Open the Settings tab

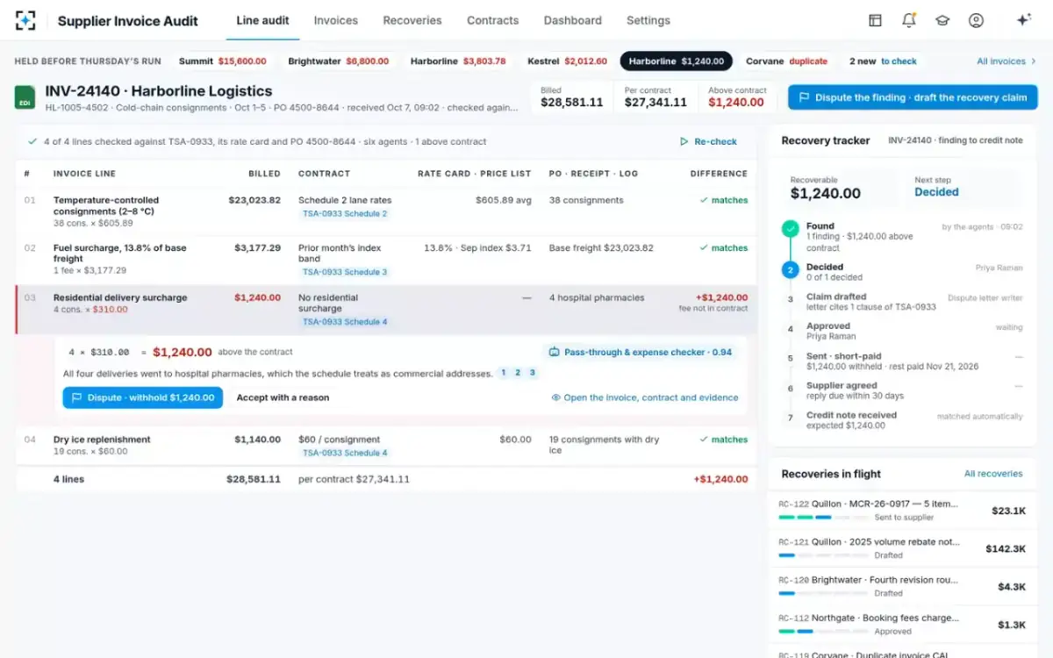coord(648,20)
